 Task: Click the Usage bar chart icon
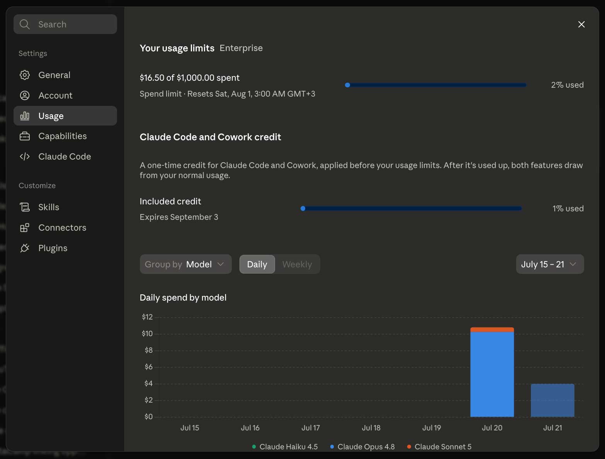click(x=25, y=116)
